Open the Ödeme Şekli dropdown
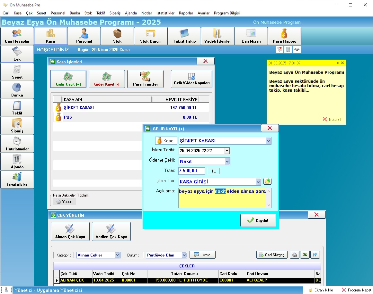Image resolution: width=373 pixels, height=294 pixels. point(227,161)
